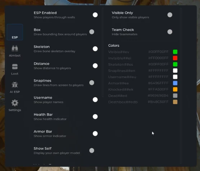The height and width of the screenshot is (171, 200).
Task: Enable the Team Check toggle
Action: (x=170, y=32)
